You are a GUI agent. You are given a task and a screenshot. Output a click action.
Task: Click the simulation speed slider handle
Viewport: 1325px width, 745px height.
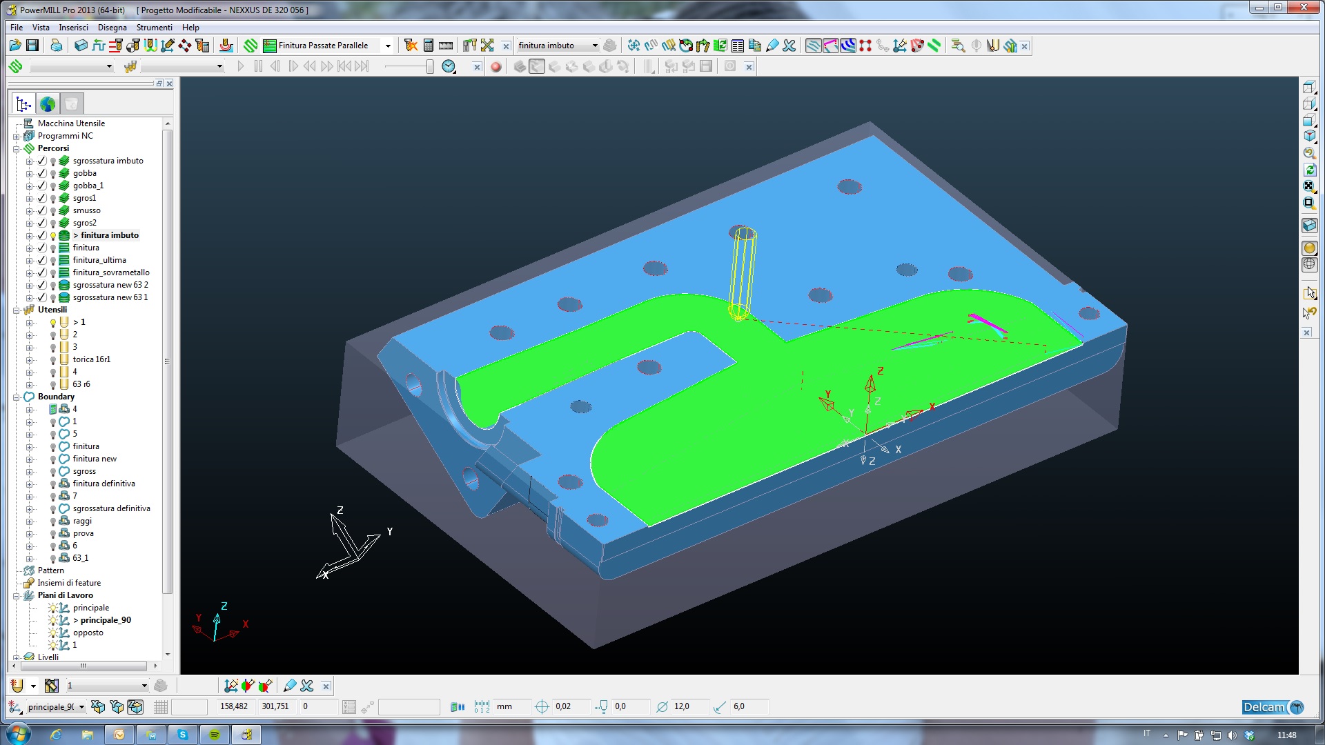429,66
